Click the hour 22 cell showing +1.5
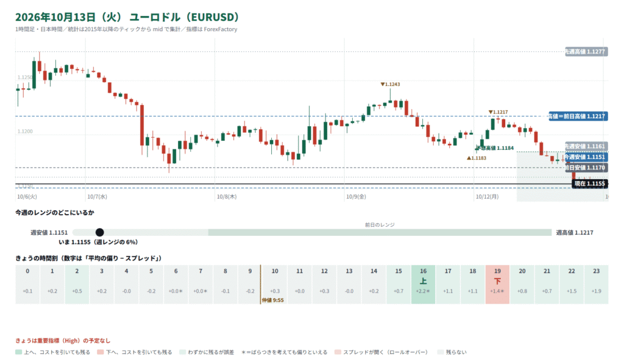The height and width of the screenshot is (356, 624). (x=572, y=284)
